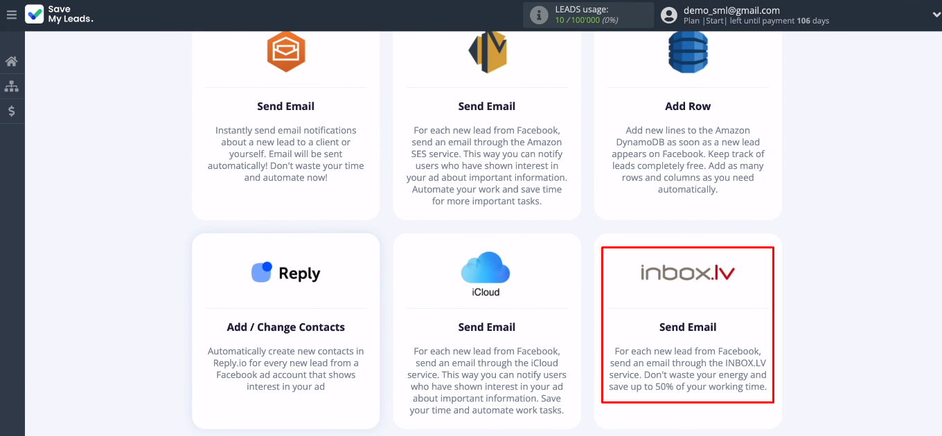Click the Save My Leads brand name
The image size is (942, 436).
70,15
